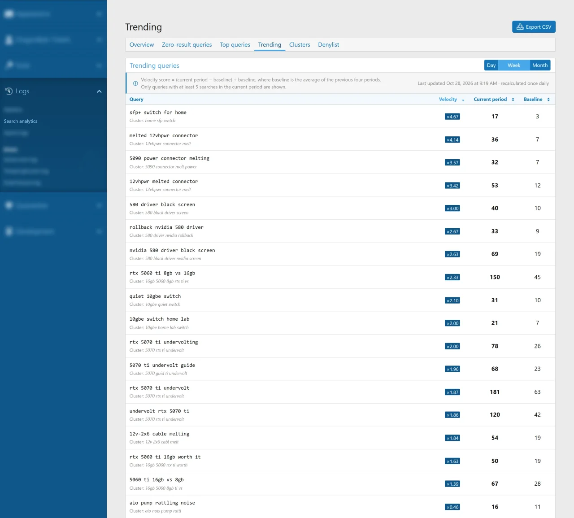Open query '5090 power connector melting'
Screen dimensions: 574x518
(170, 158)
